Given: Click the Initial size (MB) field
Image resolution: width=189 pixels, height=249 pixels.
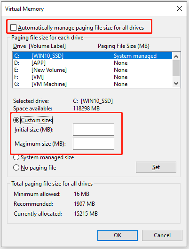Looking at the screenshot, I should point(94,130).
